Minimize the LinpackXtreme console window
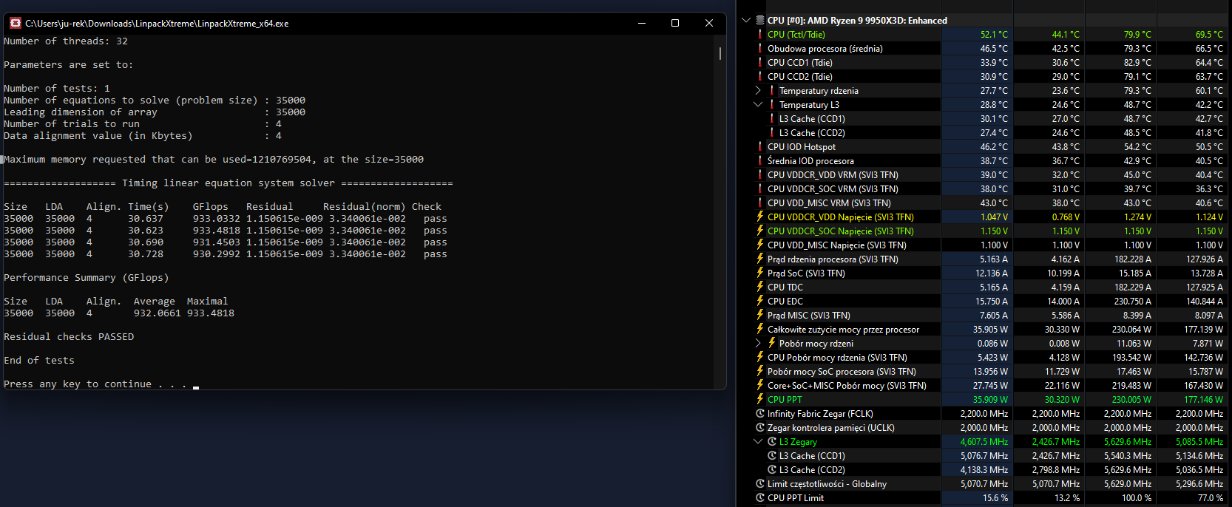Viewport: 1232px width, 507px height. click(642, 24)
